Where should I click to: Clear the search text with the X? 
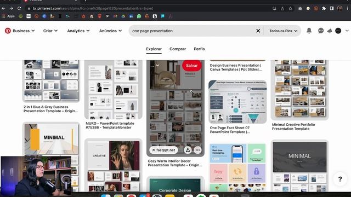[x=258, y=31]
